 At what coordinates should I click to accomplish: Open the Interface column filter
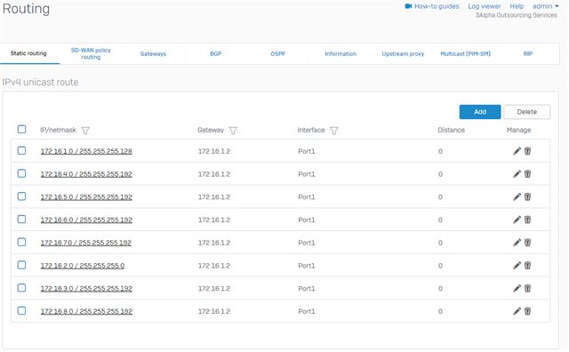334,131
